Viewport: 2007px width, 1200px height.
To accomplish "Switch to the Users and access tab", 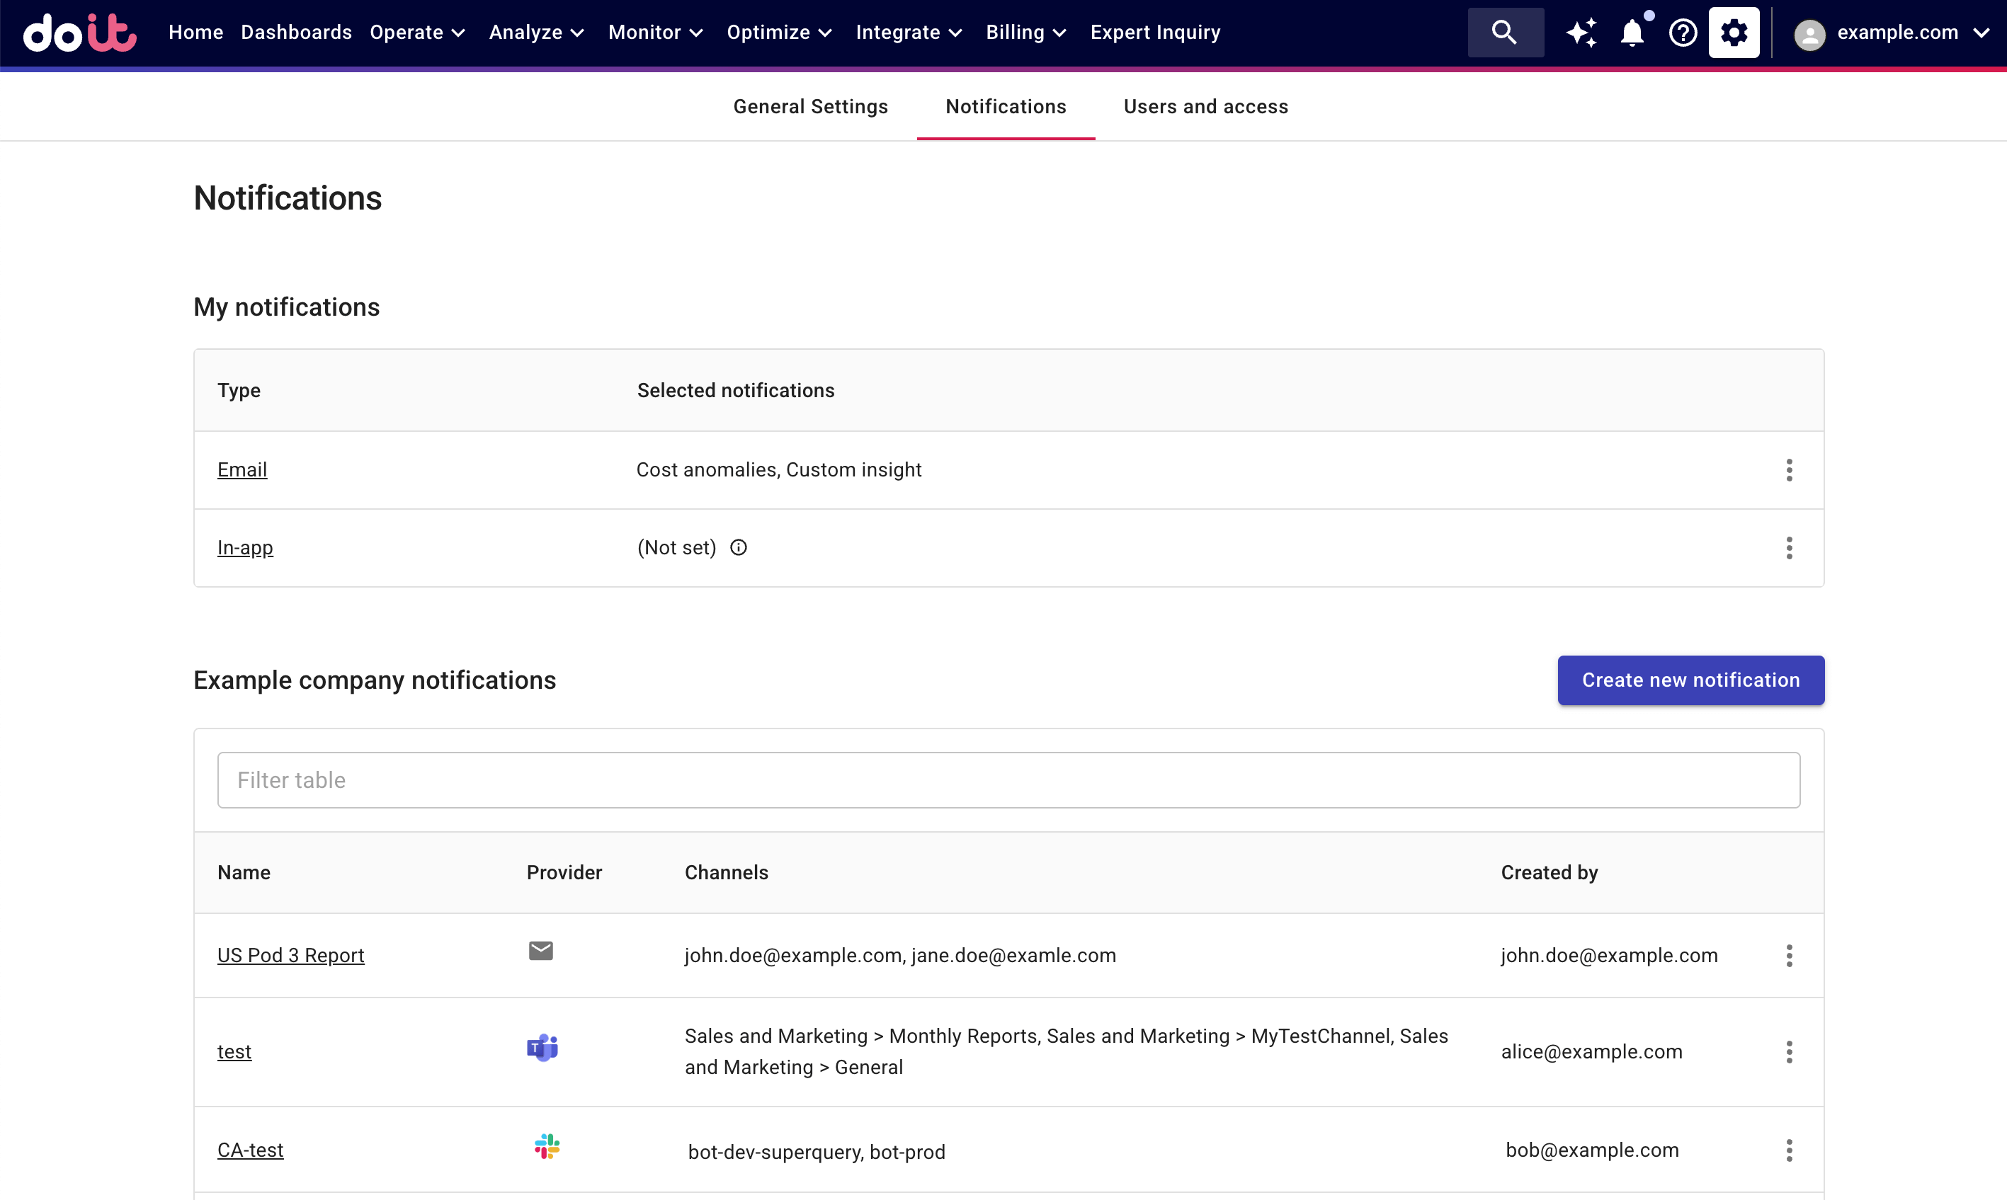I will [1205, 106].
